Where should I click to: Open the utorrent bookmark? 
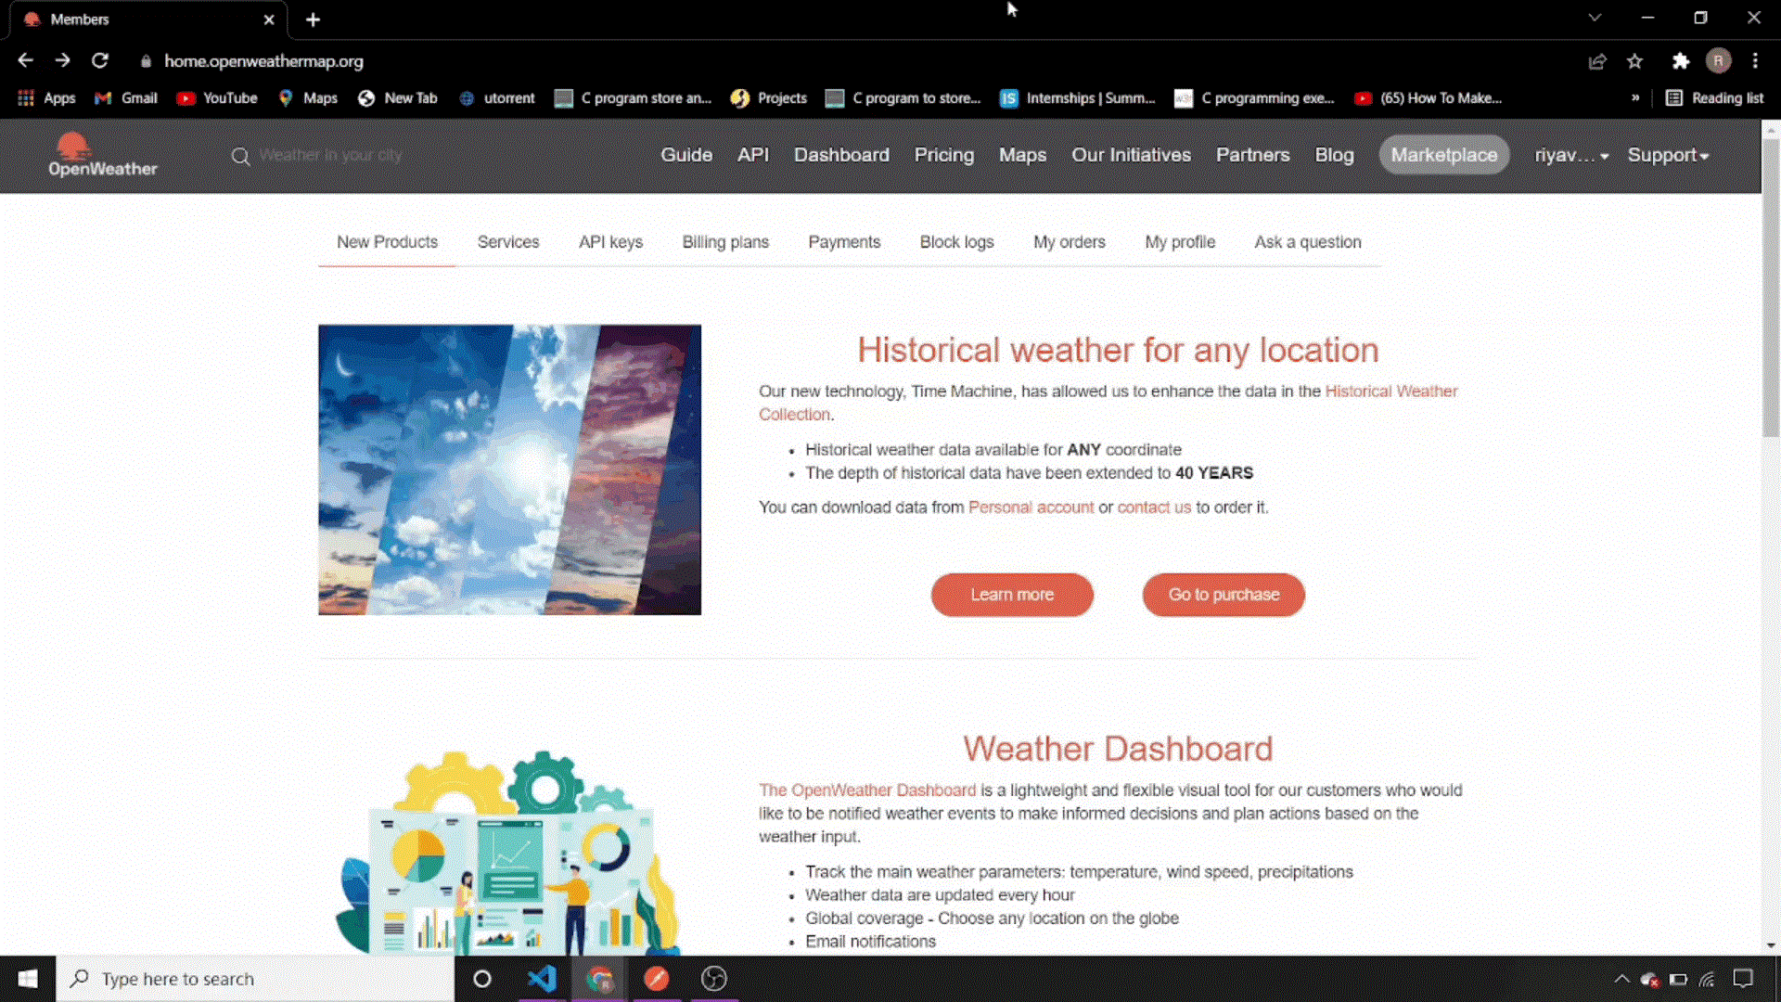point(496,98)
